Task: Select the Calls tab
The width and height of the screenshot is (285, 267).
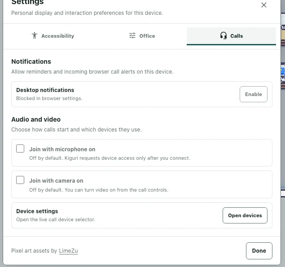Action: (231, 36)
